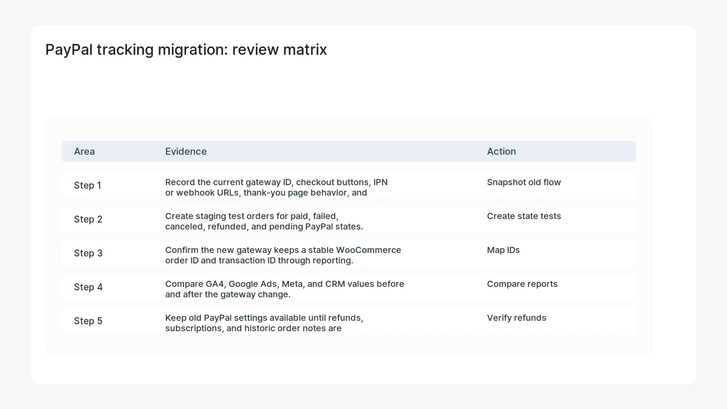This screenshot has width=727, height=409.
Task: Click the 'PayPal tracking migration: review matrix' title
Action: [186, 50]
